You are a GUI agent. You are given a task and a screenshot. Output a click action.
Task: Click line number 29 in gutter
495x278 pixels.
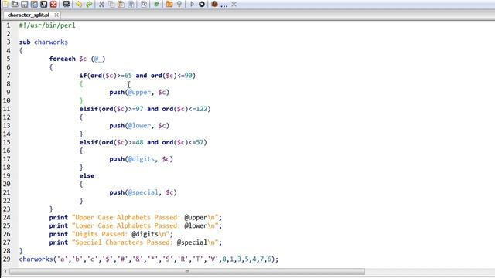pyautogui.click(x=7, y=259)
